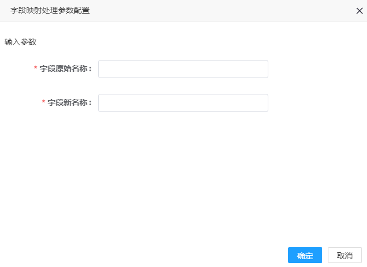Click the 字段原始名称 input box

coord(183,69)
